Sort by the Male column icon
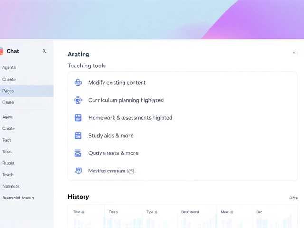Screen dimensions: 304x228 tap(232, 212)
